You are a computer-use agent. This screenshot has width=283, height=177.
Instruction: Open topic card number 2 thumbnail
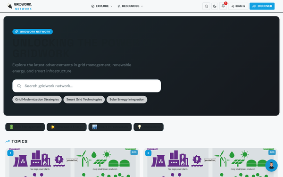[x=210, y=162]
